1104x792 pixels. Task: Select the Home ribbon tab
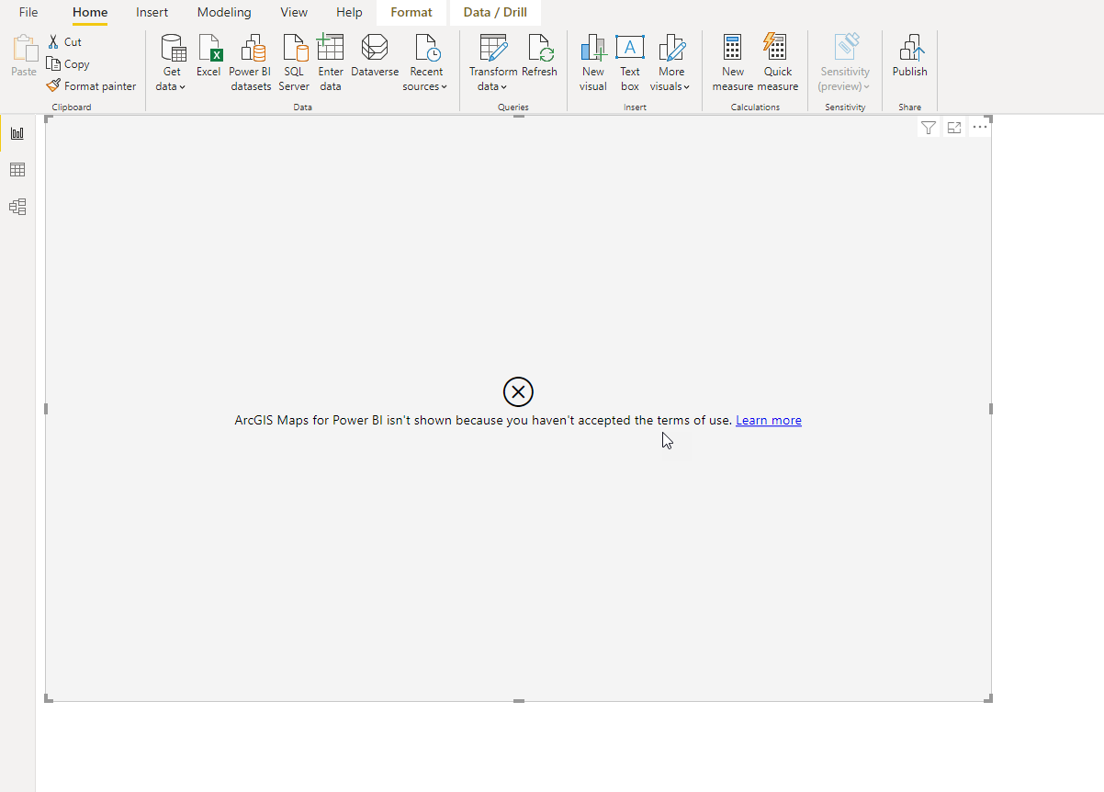click(90, 13)
